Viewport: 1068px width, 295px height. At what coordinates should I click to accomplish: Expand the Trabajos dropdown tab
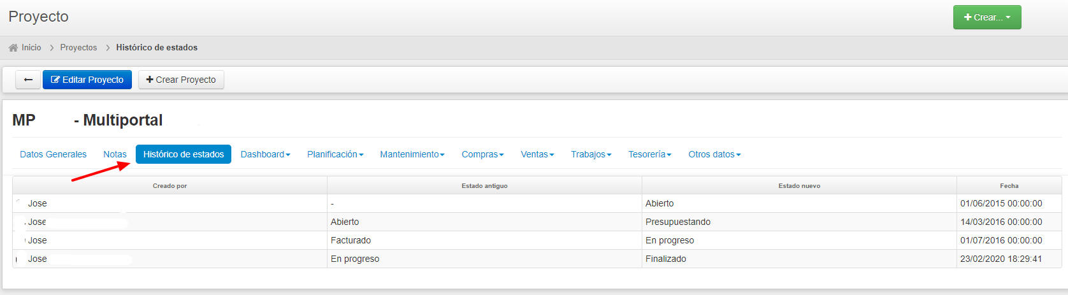pyautogui.click(x=591, y=154)
